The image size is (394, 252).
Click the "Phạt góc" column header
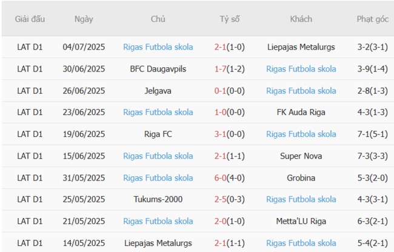tap(372, 19)
